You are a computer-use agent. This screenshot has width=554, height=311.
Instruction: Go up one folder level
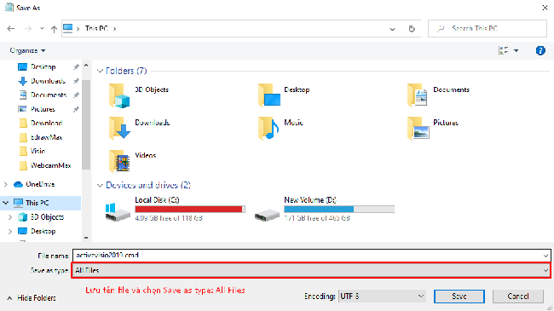pos(54,29)
